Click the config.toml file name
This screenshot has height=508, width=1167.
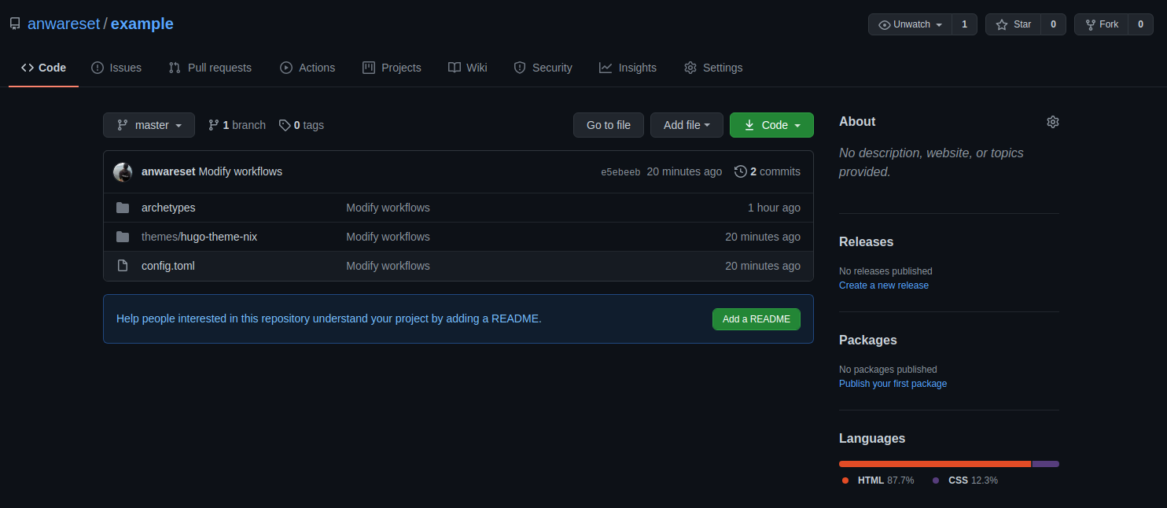168,266
